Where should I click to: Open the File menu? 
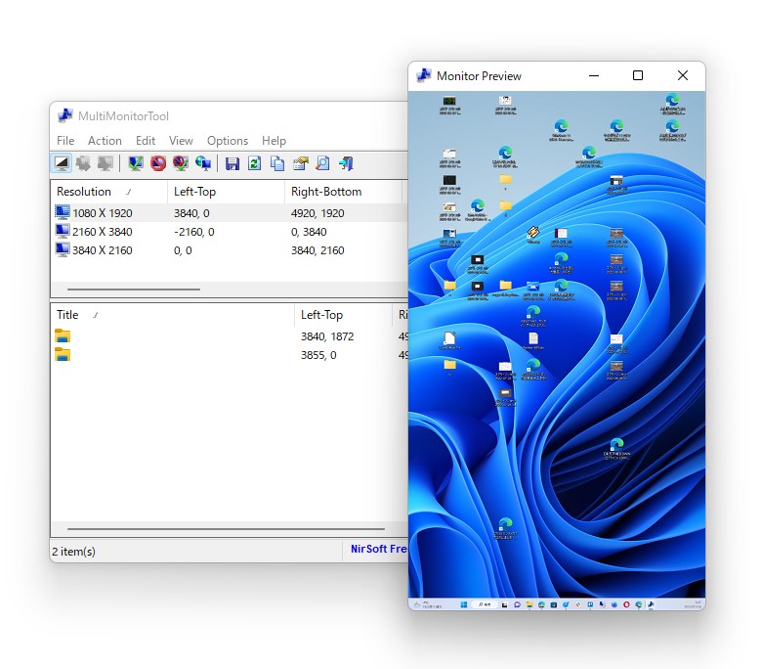(65, 141)
